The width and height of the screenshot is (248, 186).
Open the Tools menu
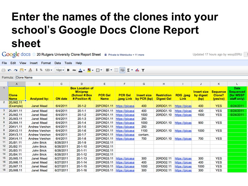pyautogui.click(x=68, y=63)
